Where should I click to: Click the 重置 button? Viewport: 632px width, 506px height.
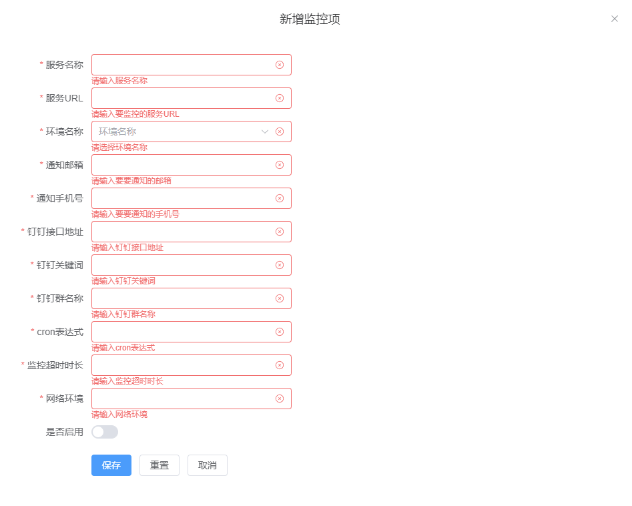tap(160, 465)
